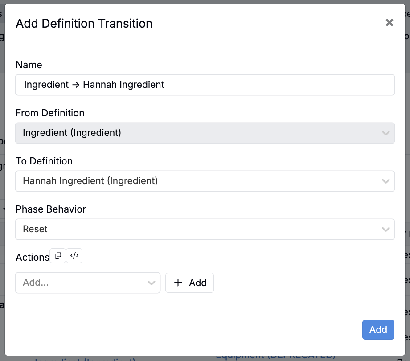Click the Phase Behavior label
This screenshot has width=410, height=361.
(51, 209)
